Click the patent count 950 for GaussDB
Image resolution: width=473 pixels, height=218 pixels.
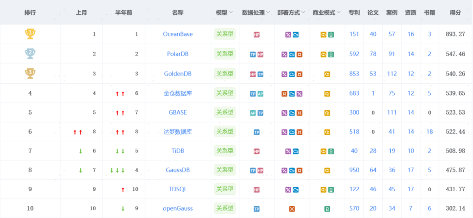click(354, 170)
